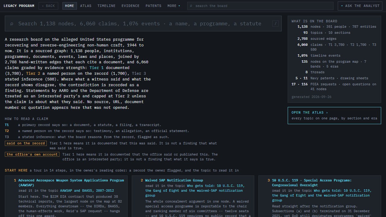The image size is (386, 217).
Task: Expand the MORE dropdown in navigation
Action: pyautogui.click(x=174, y=6)
